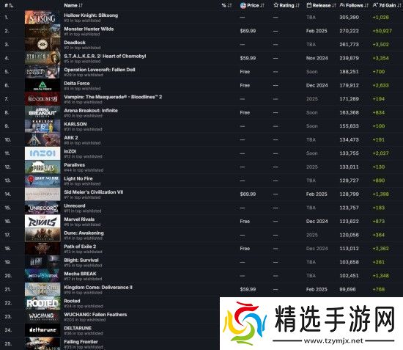Open the DELTARUNE game link
The image size is (403, 350).
(x=78, y=329)
